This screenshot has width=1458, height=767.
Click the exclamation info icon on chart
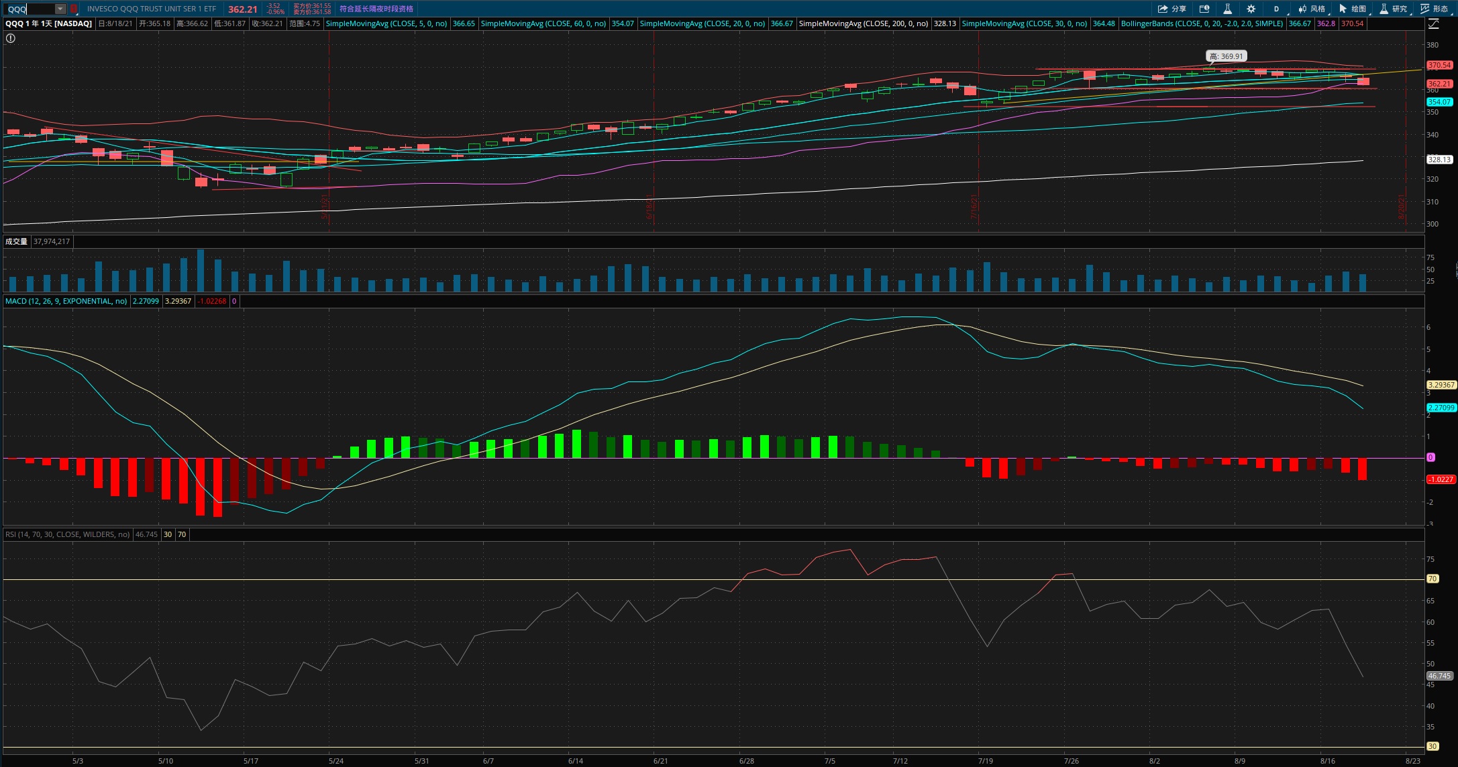point(10,38)
